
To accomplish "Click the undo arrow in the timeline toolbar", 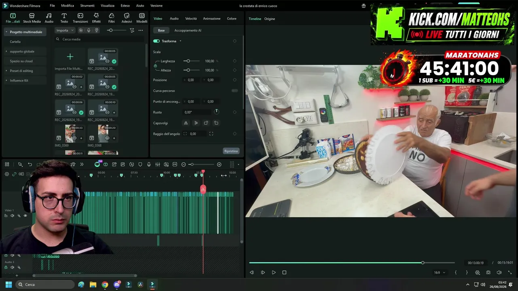I will coord(30,164).
